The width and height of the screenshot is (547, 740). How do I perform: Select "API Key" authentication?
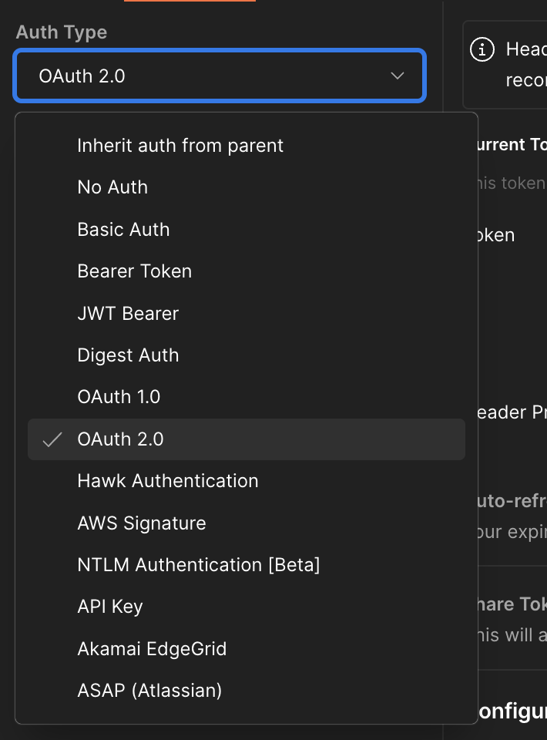tap(109, 606)
